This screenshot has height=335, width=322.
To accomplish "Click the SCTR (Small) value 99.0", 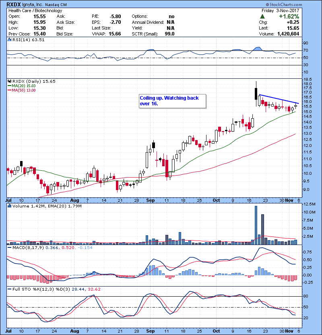I will [x=169, y=34].
